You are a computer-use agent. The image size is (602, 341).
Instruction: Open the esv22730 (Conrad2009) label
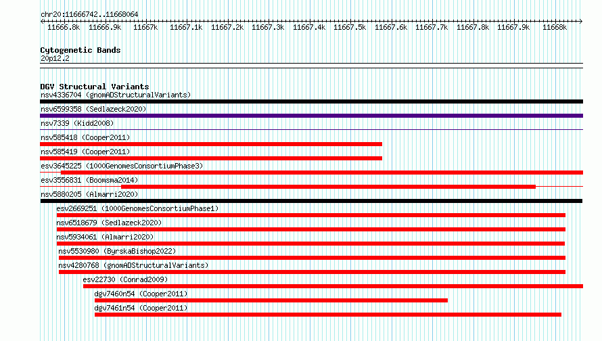click(125, 279)
